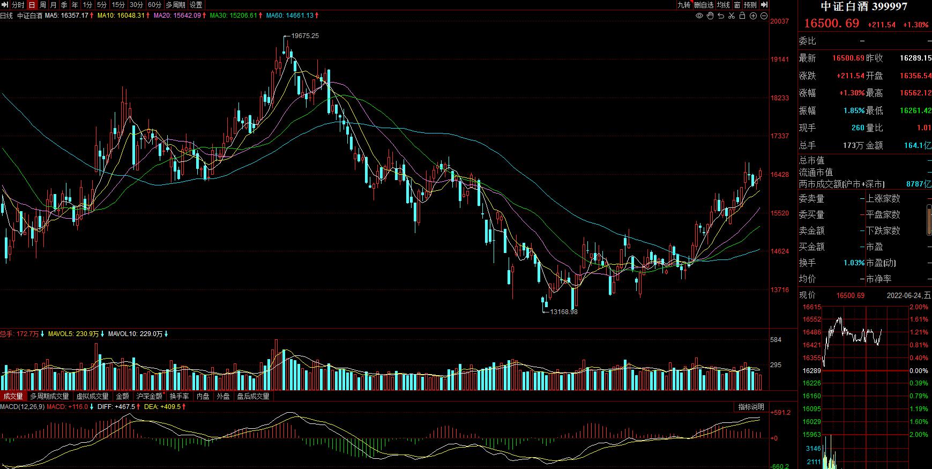Image resolution: width=932 pixels, height=469 pixels.
Task: Switch to the 季 quarterly period
Action: coord(64,5)
